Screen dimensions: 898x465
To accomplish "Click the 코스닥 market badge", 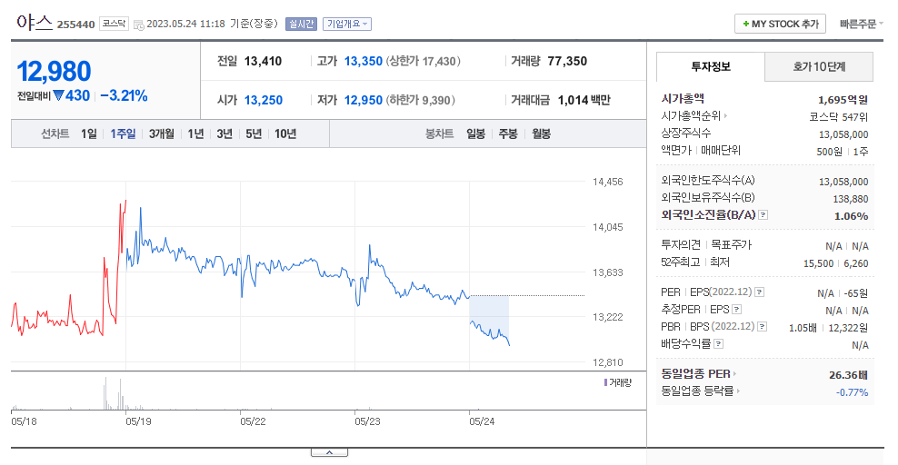I will click(x=114, y=24).
